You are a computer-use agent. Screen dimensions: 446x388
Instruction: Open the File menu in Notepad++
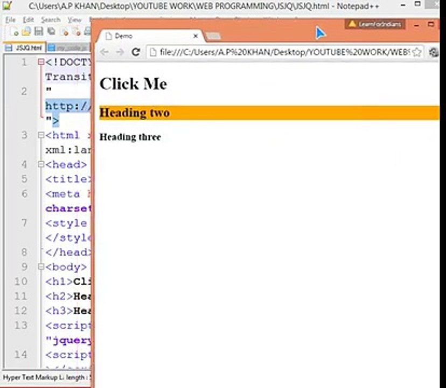point(11,19)
